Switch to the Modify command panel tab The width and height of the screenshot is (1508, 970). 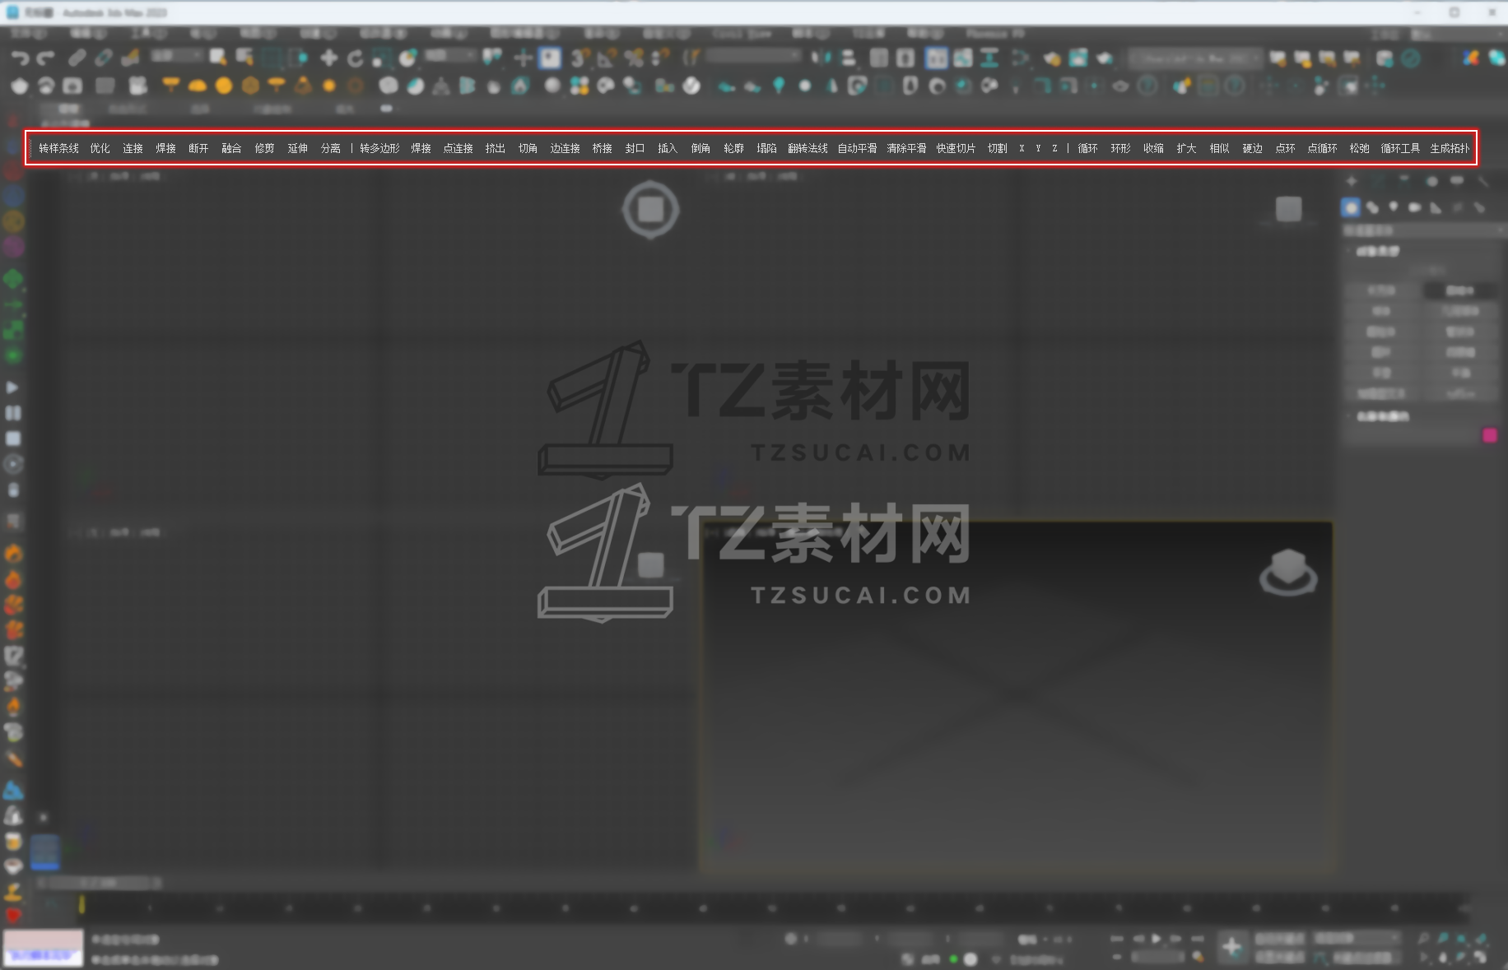1378,181
